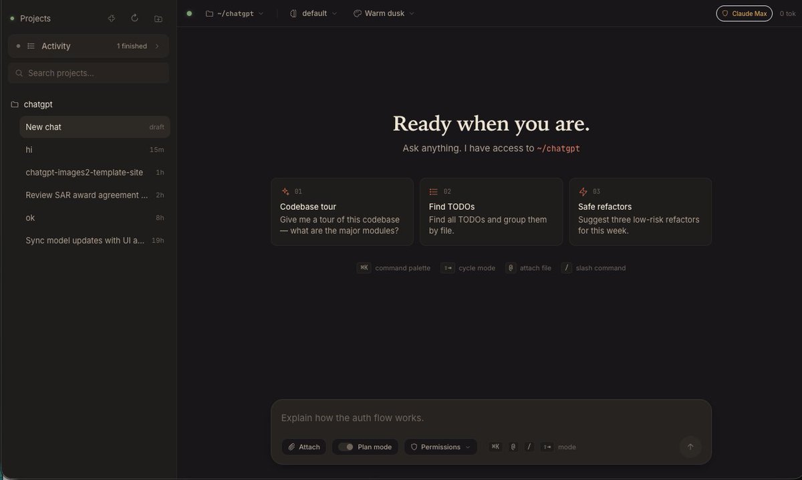Click the Activity list icon
Image resolution: width=802 pixels, height=480 pixels.
click(x=31, y=46)
